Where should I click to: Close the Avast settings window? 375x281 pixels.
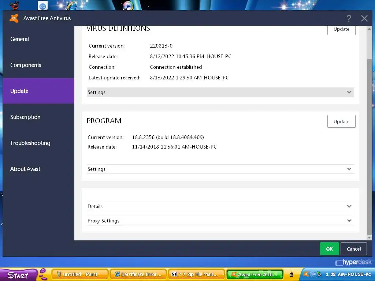point(364,18)
